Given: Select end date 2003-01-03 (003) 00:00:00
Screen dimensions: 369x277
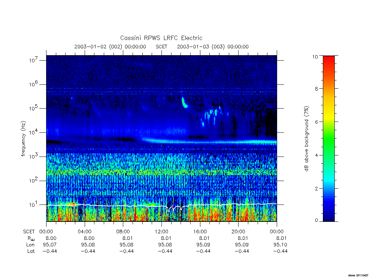Looking at the screenshot, I should (213, 47).
